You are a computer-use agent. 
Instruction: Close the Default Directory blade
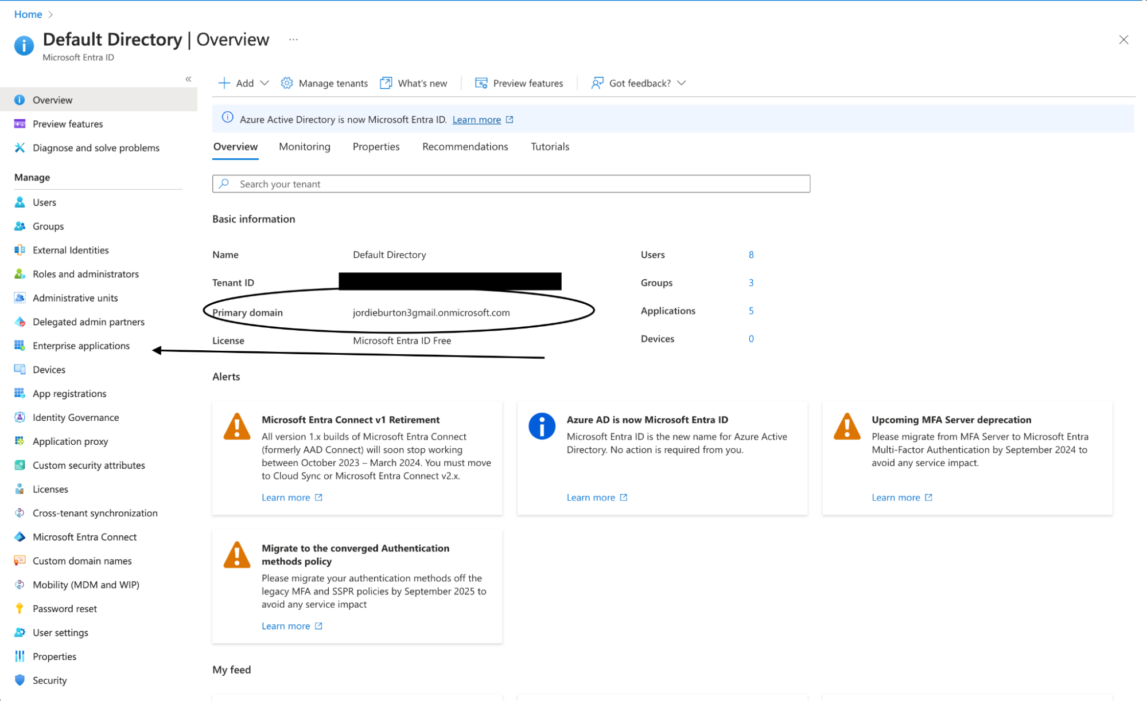coord(1123,40)
